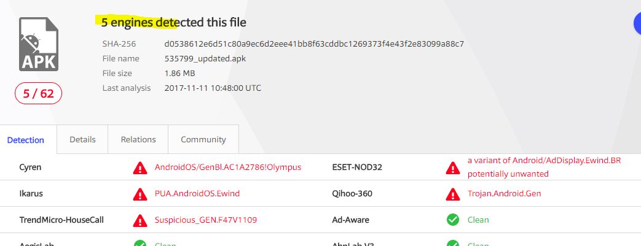Viewport: 641px width, 246px height.
Task: Click the green checkmark for Ad-Aware
Action: click(x=453, y=220)
